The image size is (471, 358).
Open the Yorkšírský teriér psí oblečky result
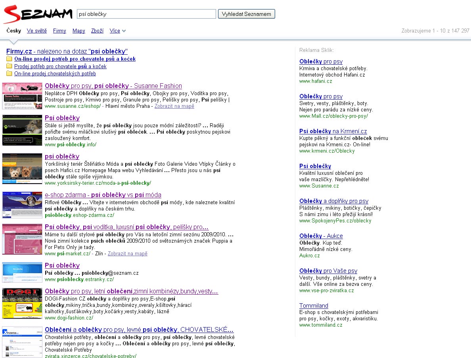coord(62,157)
